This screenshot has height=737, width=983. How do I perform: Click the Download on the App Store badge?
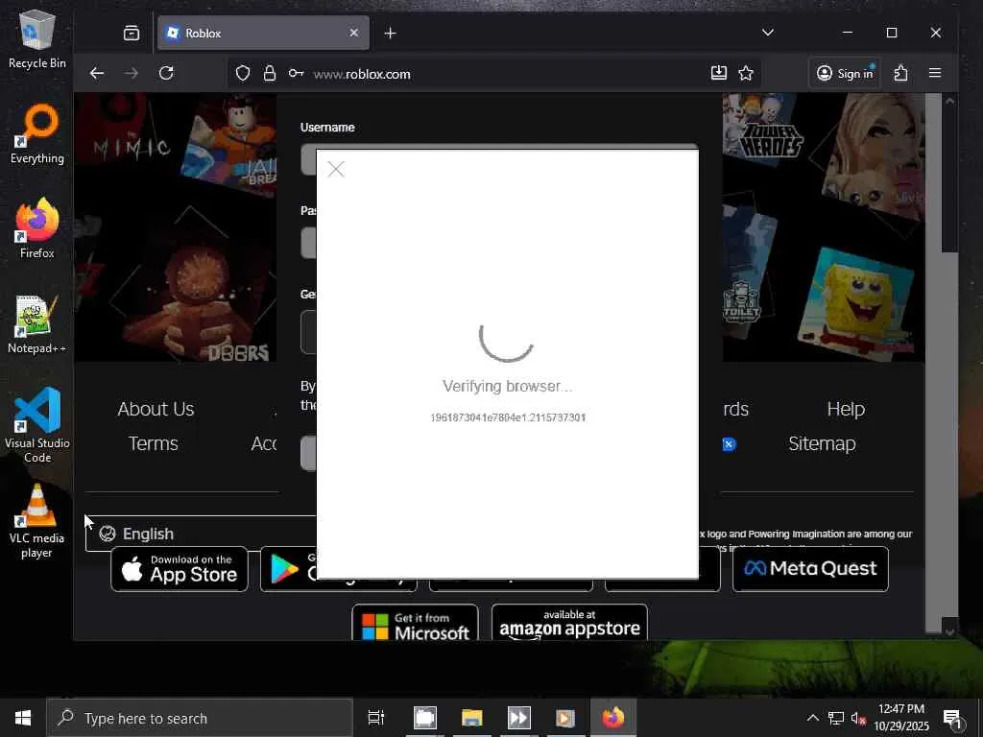[x=180, y=568]
